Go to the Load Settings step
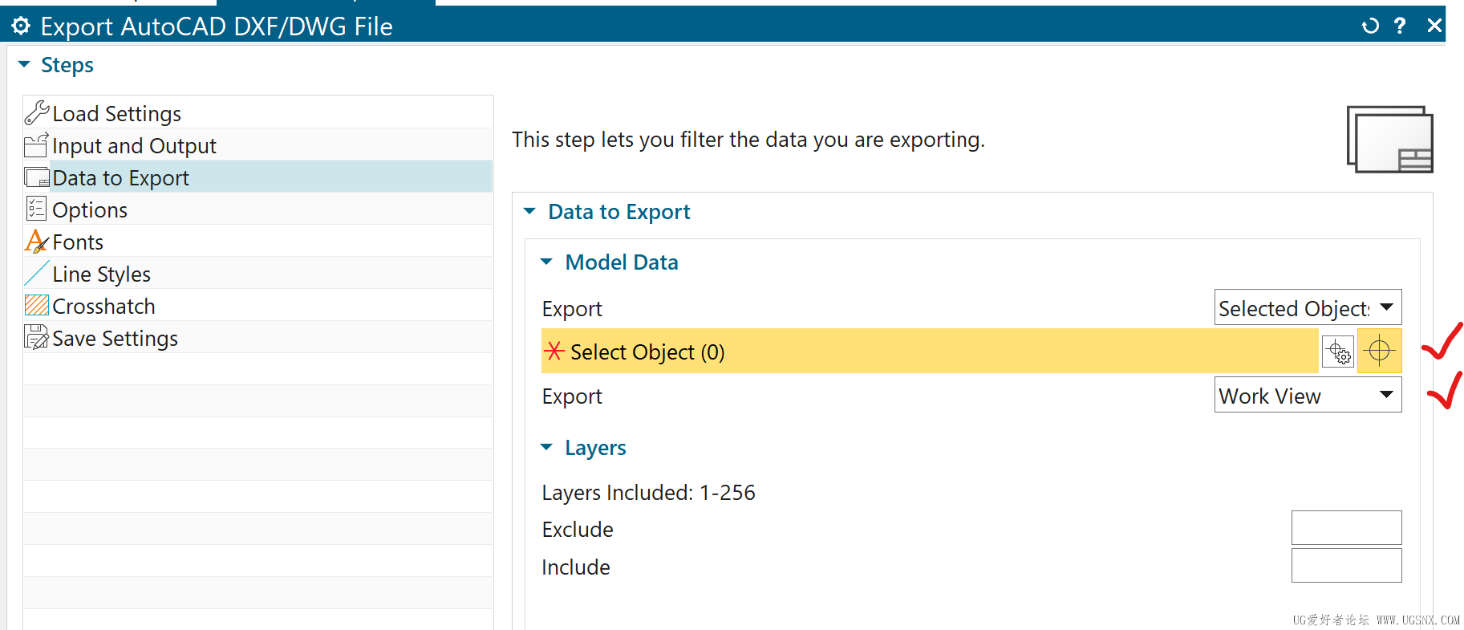 coord(258,112)
